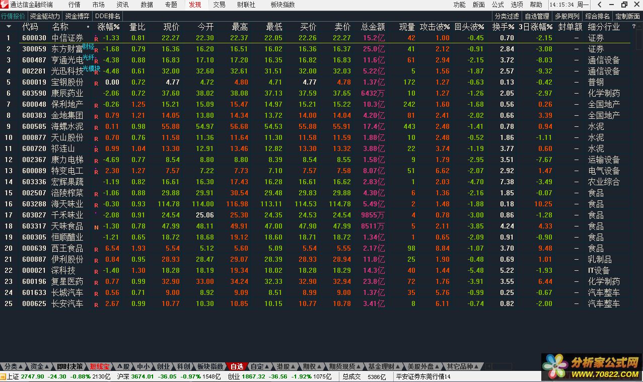Expand the 期货现货 bottom tab menu

(x=345, y=366)
